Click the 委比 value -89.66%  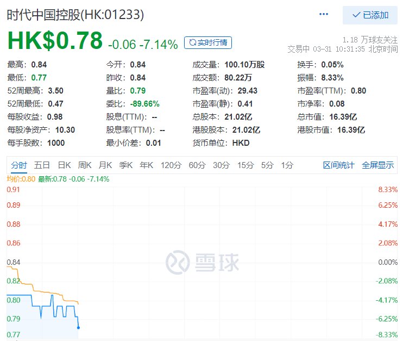tap(144, 104)
